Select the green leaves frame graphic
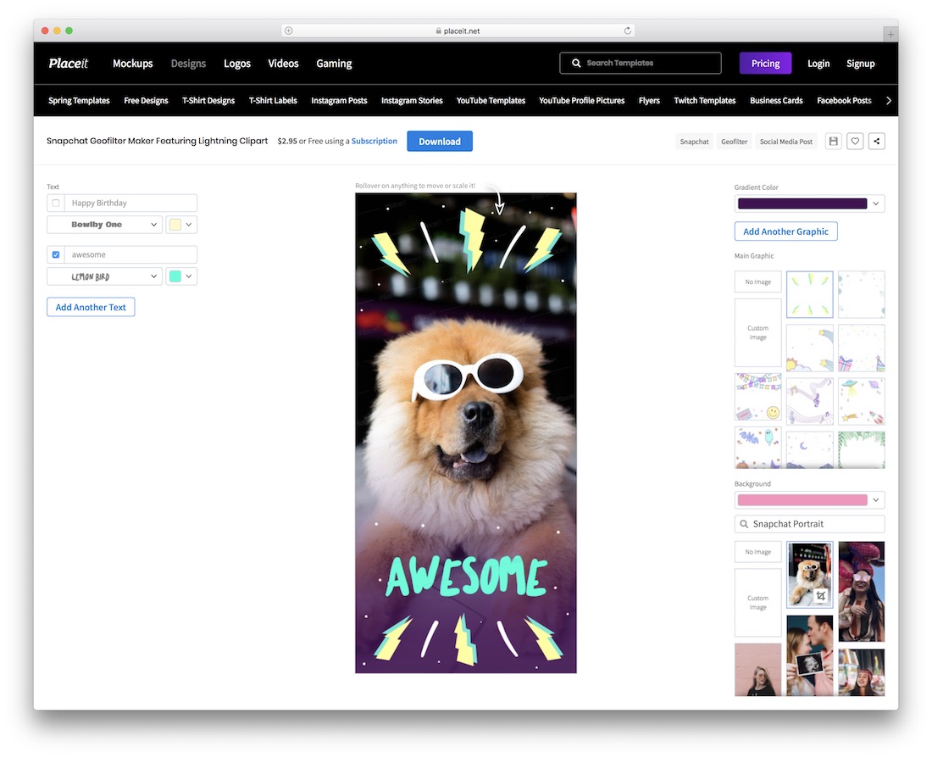This screenshot has height=758, width=932. (x=862, y=449)
